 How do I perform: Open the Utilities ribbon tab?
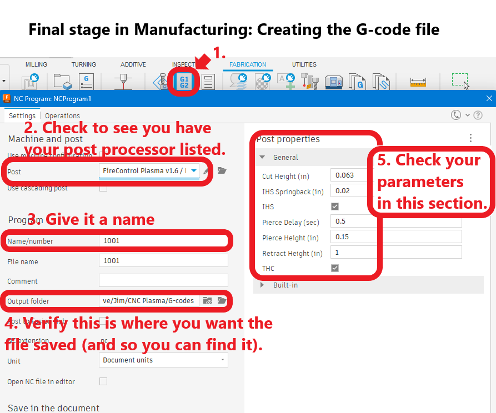click(304, 64)
